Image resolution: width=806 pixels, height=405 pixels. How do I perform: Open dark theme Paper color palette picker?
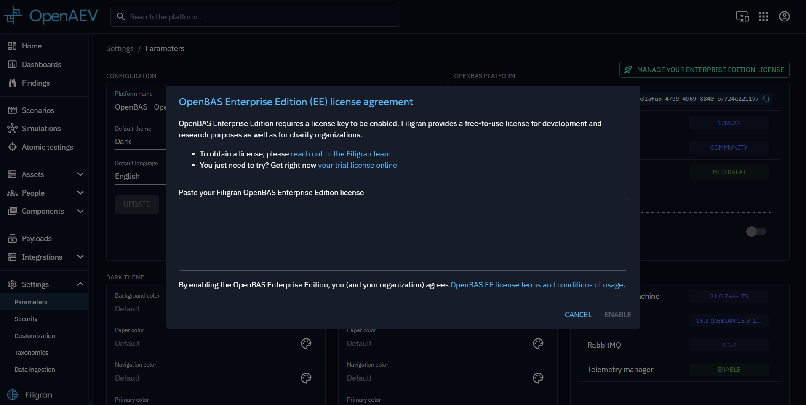tap(306, 343)
